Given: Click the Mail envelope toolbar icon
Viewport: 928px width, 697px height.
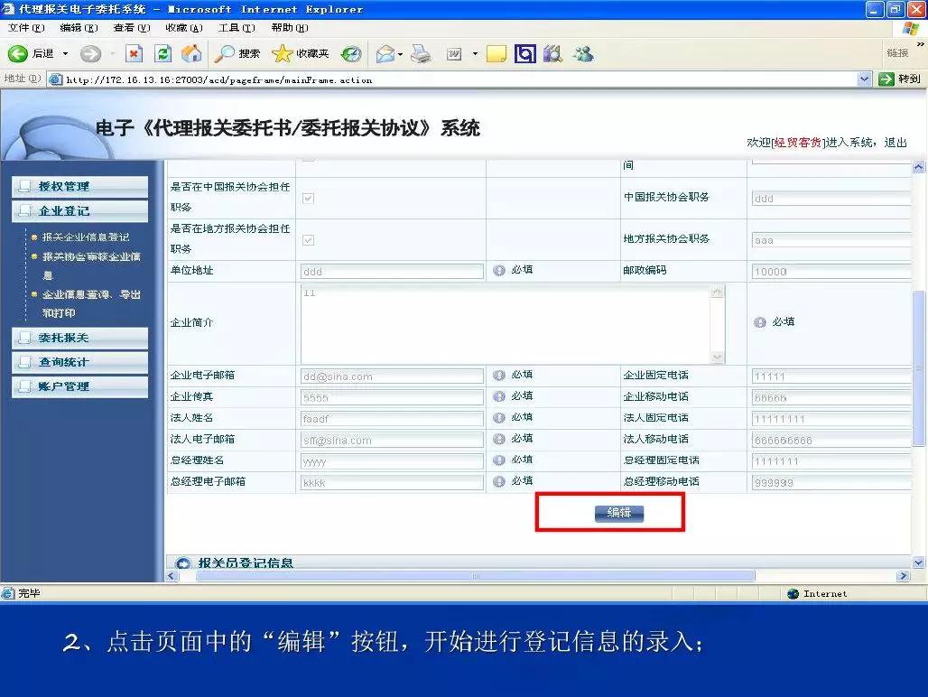Looking at the screenshot, I should click(385, 54).
